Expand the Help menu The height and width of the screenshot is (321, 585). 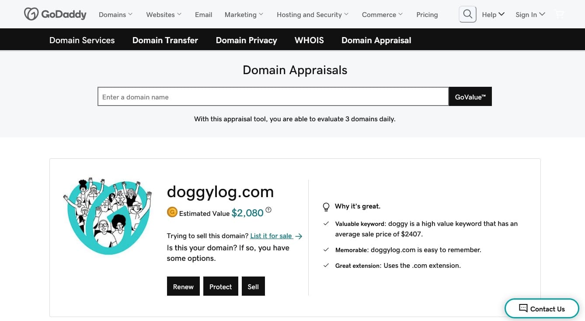[x=493, y=14]
